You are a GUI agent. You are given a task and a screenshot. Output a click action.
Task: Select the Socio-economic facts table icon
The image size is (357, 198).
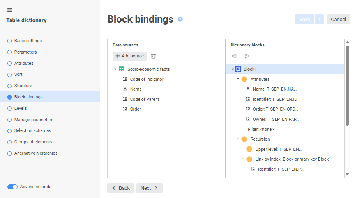click(121, 69)
